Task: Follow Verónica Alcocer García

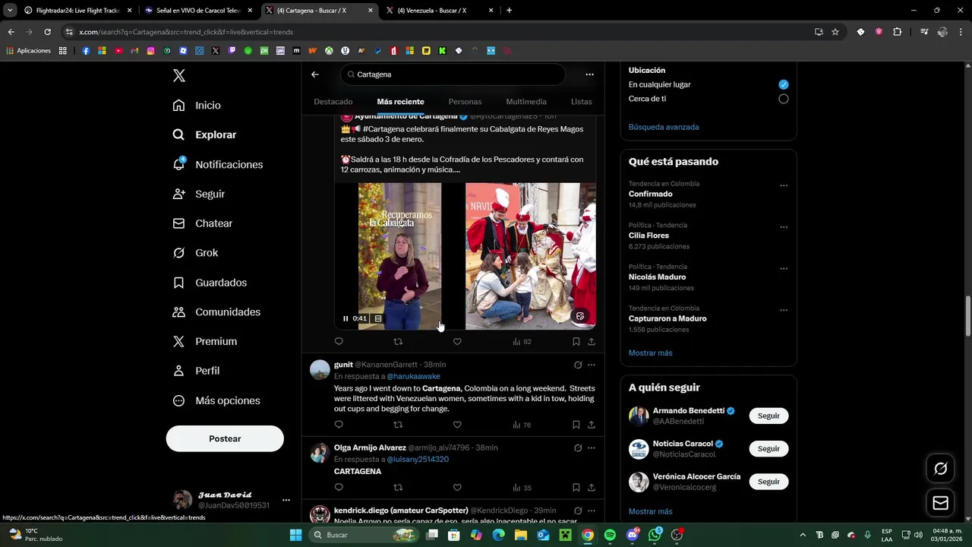Action: tap(768, 482)
